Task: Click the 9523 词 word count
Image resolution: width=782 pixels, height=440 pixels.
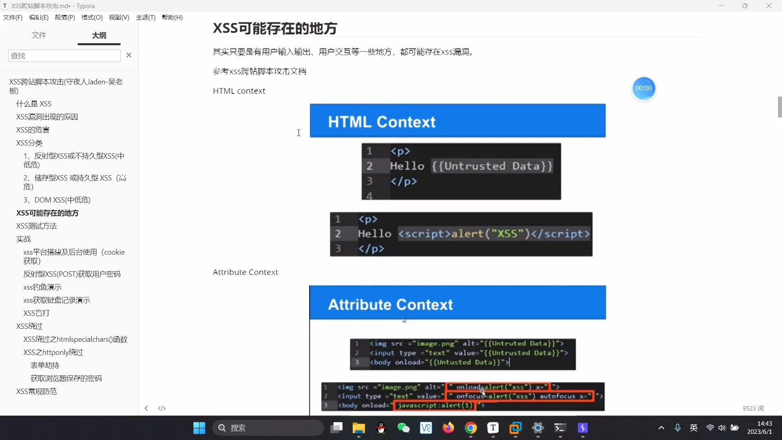Action: pyautogui.click(x=753, y=408)
